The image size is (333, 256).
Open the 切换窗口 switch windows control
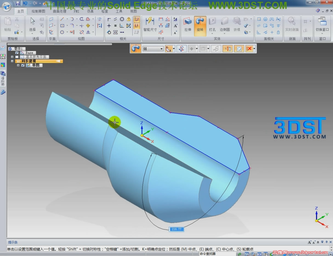(322, 24)
